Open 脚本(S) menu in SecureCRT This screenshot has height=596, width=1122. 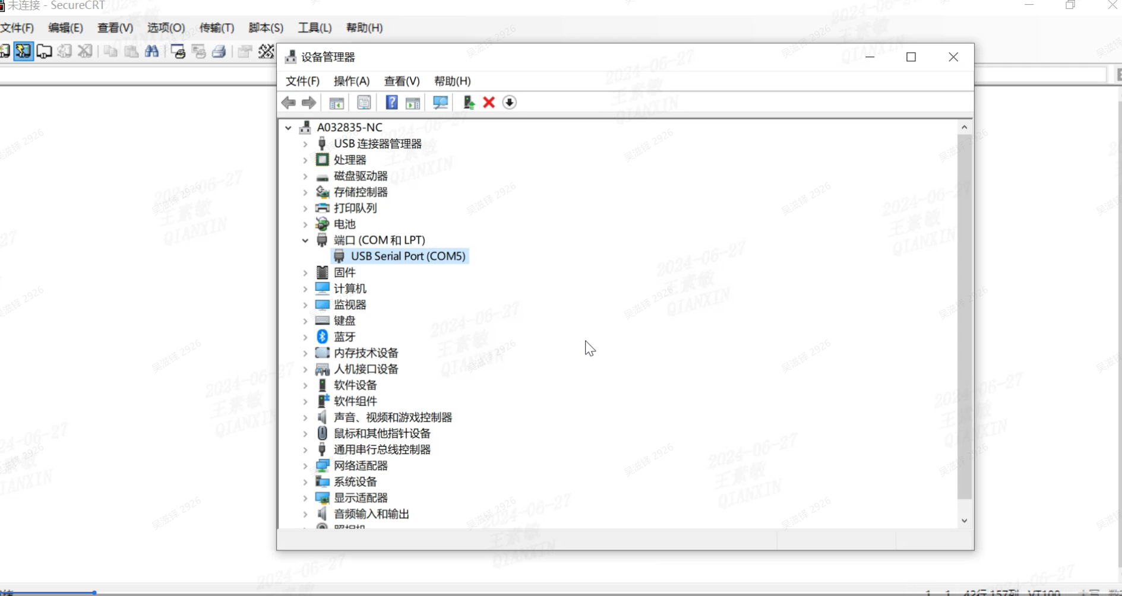pyautogui.click(x=266, y=28)
